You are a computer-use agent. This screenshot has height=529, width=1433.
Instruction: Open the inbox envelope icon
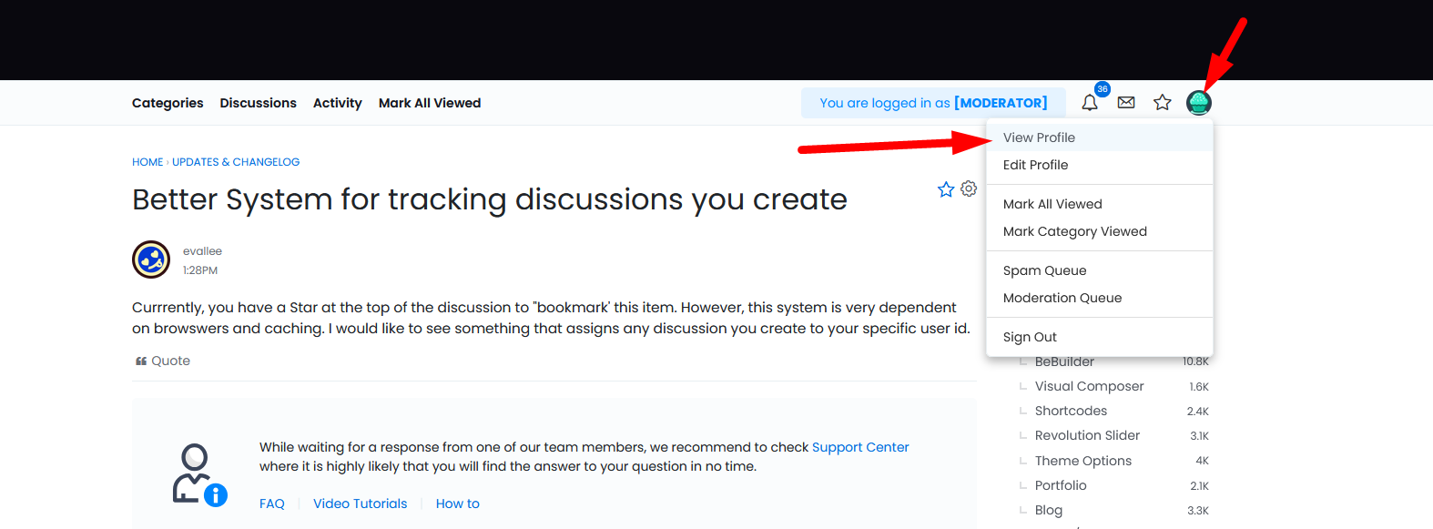(1126, 103)
